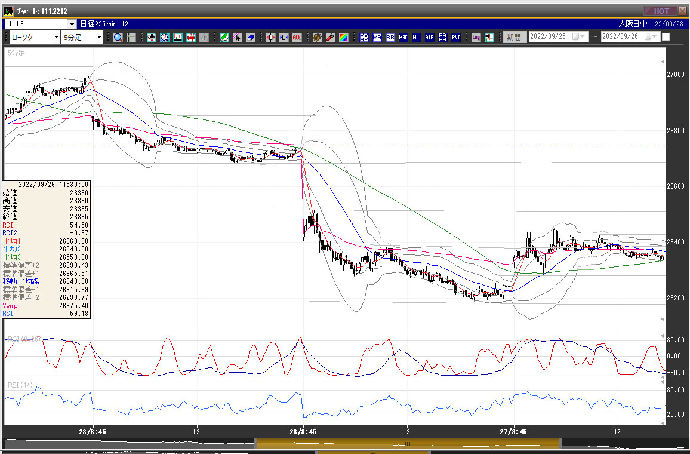Image resolution: width=690 pixels, height=454 pixels.
Task: Open the brown gear settings icon
Action: pyautogui.click(x=318, y=38)
